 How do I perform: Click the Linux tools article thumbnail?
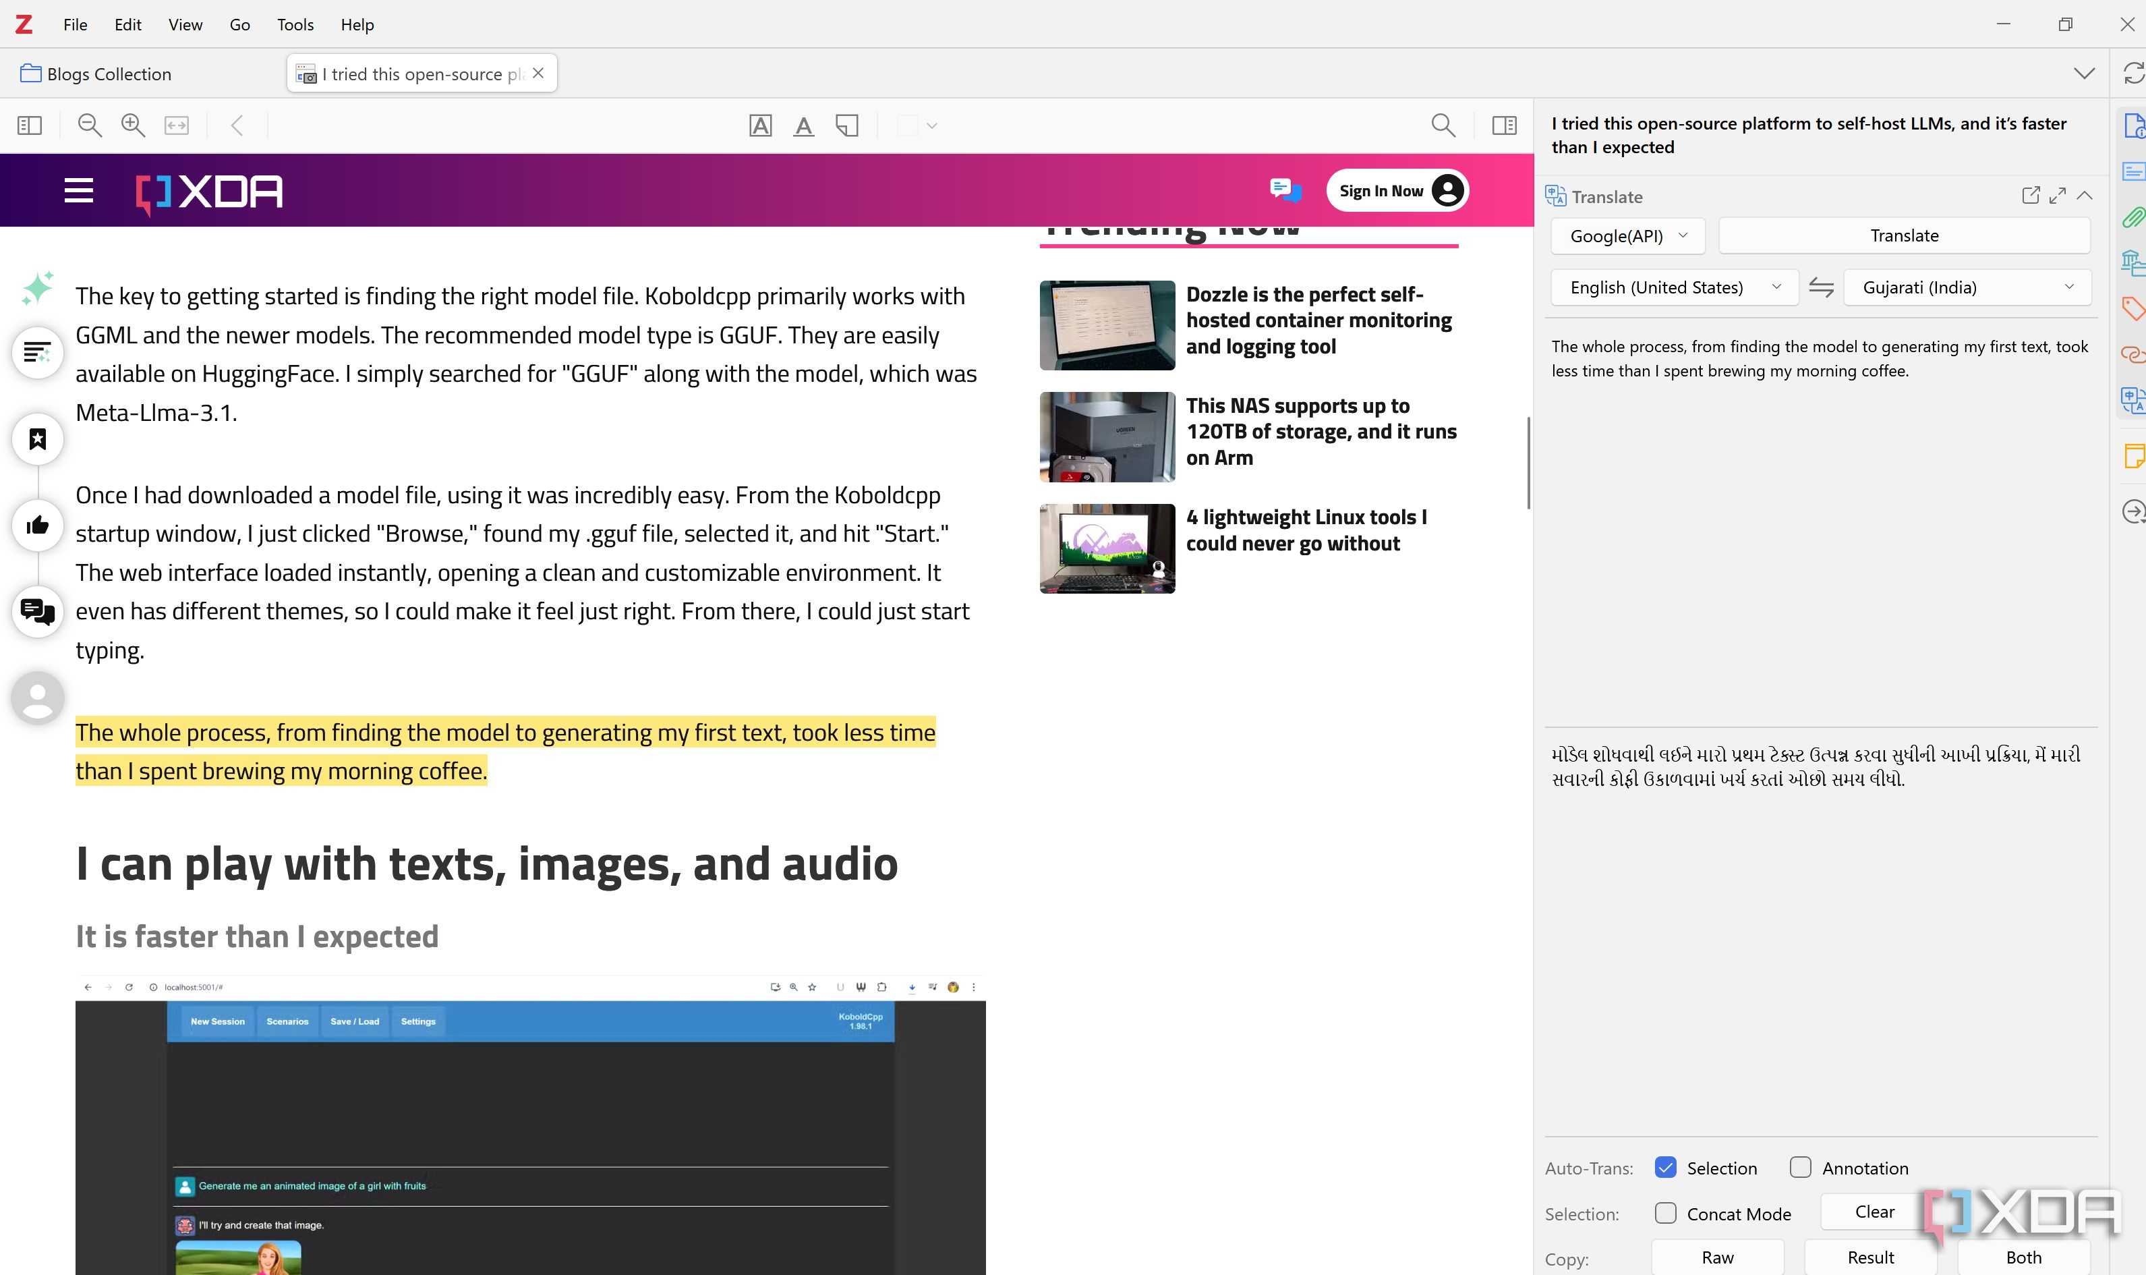point(1107,548)
